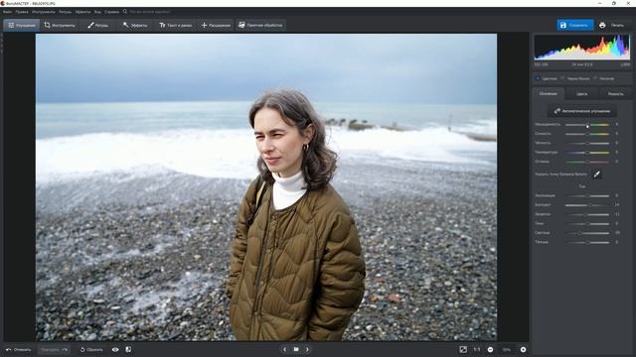Pick white balance point with eyedropper icon
636x357 pixels.
click(x=596, y=175)
